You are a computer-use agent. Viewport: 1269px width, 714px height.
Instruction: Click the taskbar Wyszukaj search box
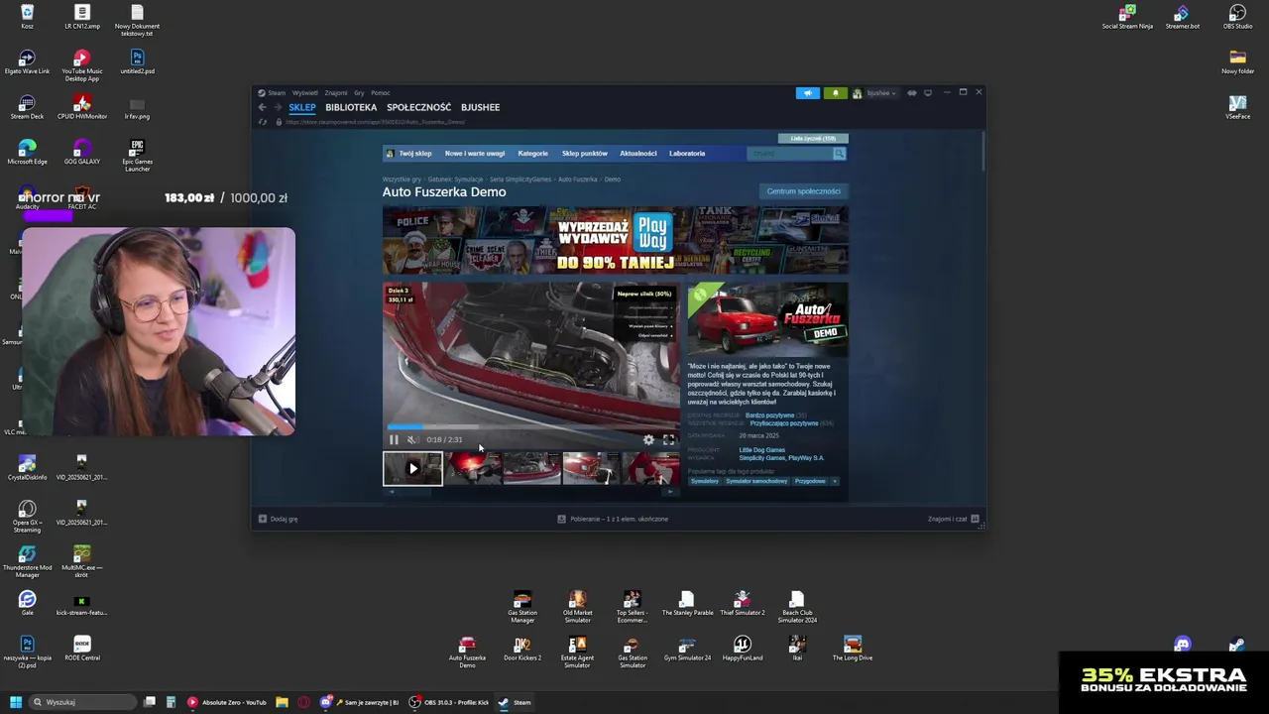(x=81, y=702)
